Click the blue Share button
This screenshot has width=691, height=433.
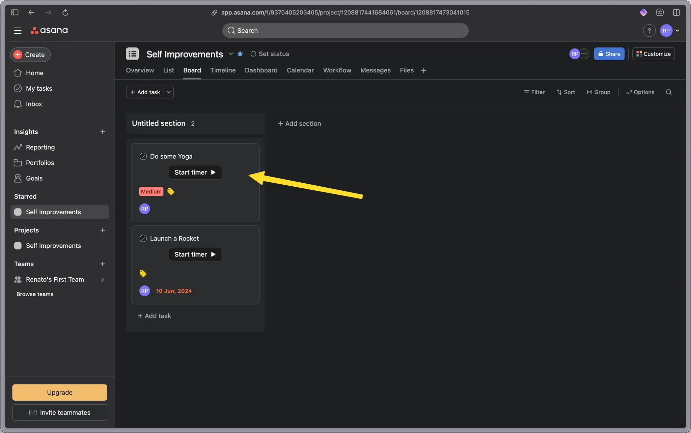coord(609,54)
